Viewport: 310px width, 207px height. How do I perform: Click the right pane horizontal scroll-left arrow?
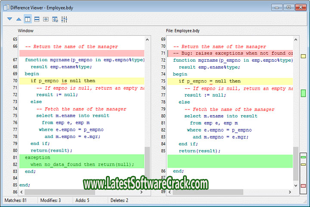pyautogui.click(x=170, y=192)
